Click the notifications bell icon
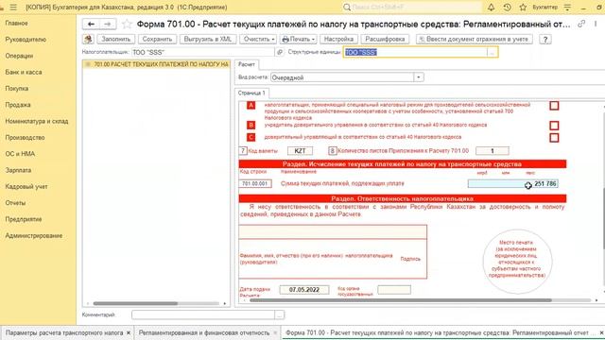Viewport: 605px width, 340px height. click(x=491, y=7)
